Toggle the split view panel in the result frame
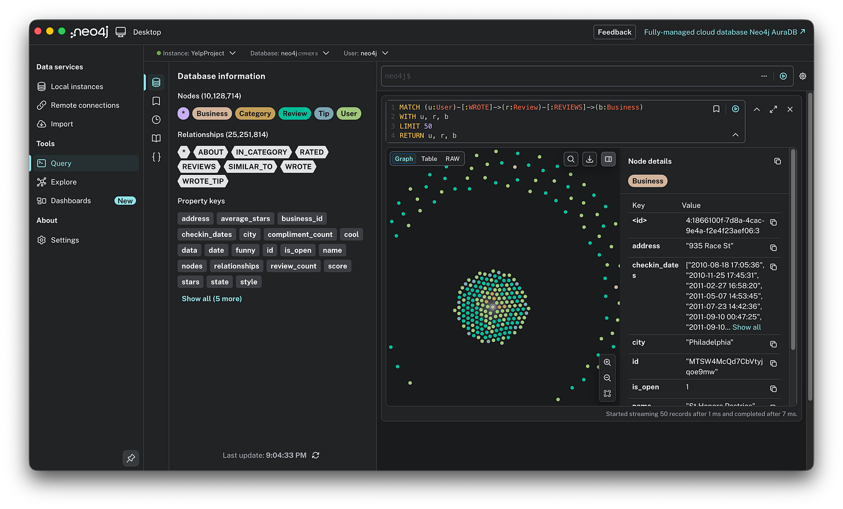This screenshot has height=509, width=843. (608, 158)
